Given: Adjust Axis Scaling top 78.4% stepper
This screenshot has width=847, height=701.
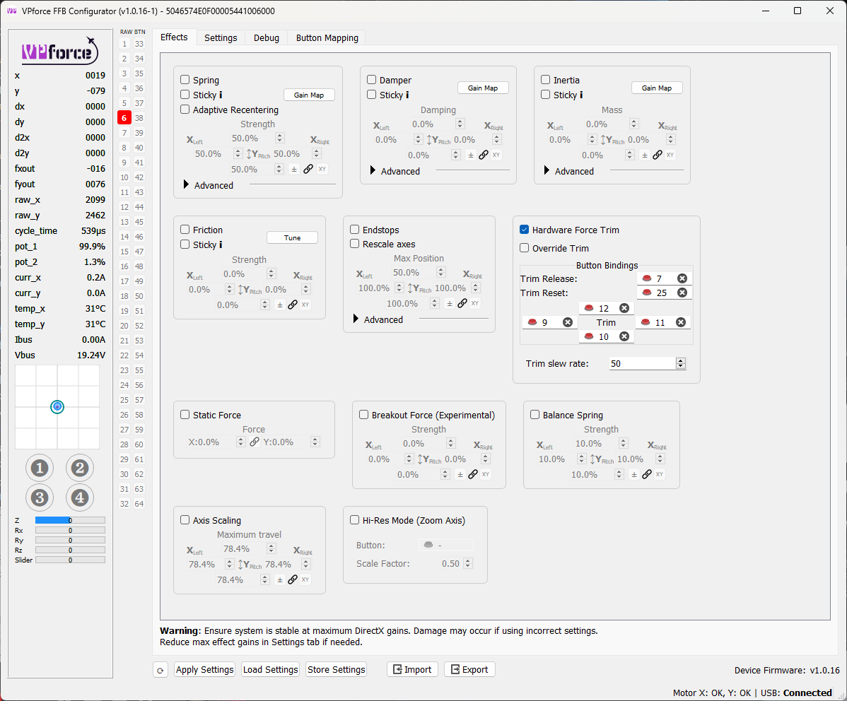Looking at the screenshot, I should [x=271, y=548].
